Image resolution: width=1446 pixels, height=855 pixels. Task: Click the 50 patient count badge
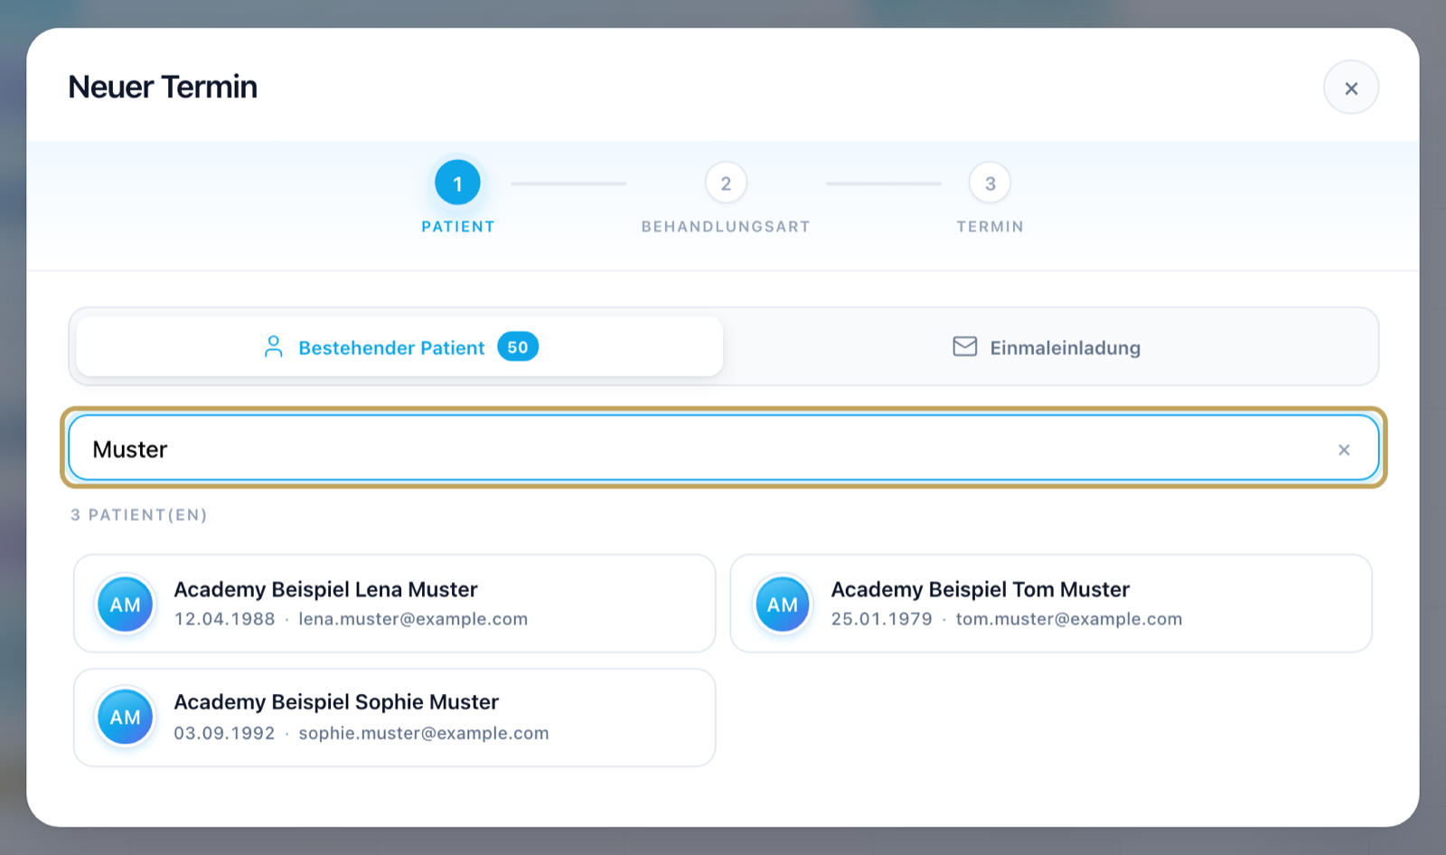coord(518,347)
